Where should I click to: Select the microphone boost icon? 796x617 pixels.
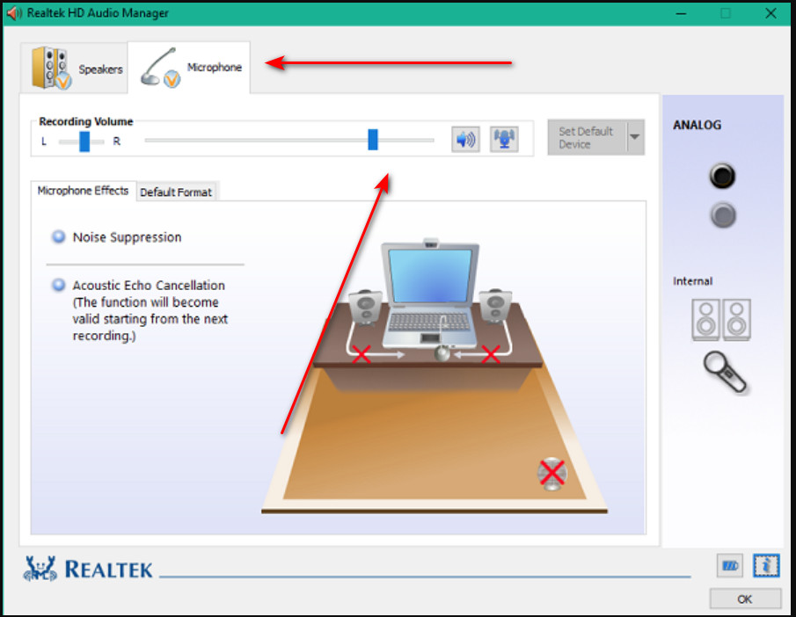504,139
